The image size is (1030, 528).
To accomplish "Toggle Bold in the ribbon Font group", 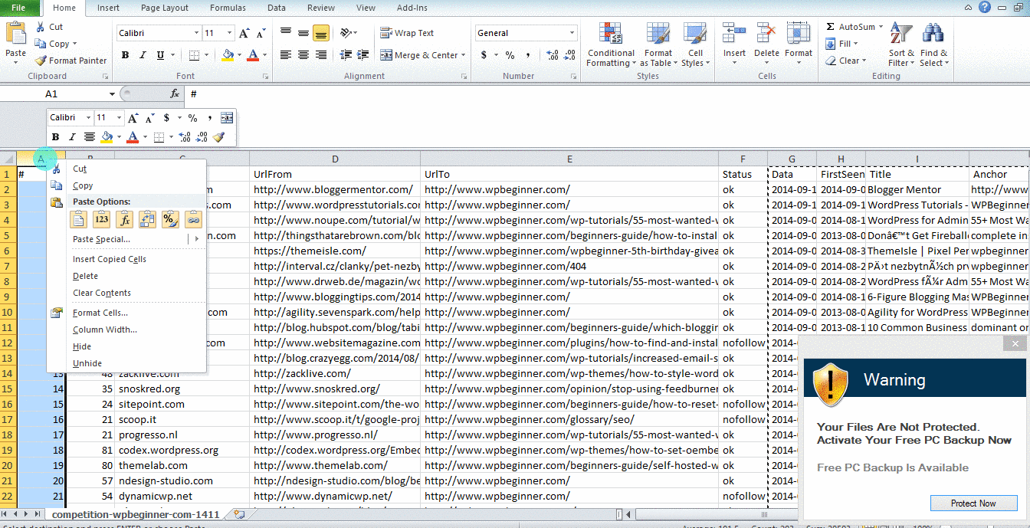I will pos(125,55).
